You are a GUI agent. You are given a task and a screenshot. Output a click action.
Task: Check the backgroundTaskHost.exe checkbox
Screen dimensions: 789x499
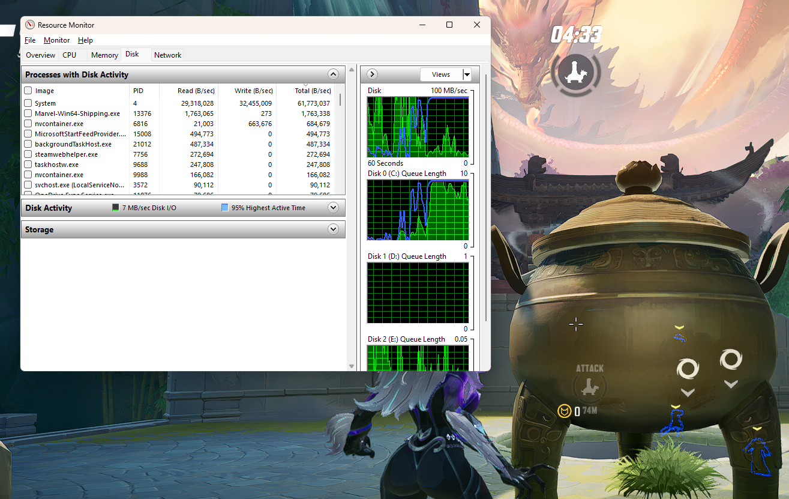click(28, 144)
